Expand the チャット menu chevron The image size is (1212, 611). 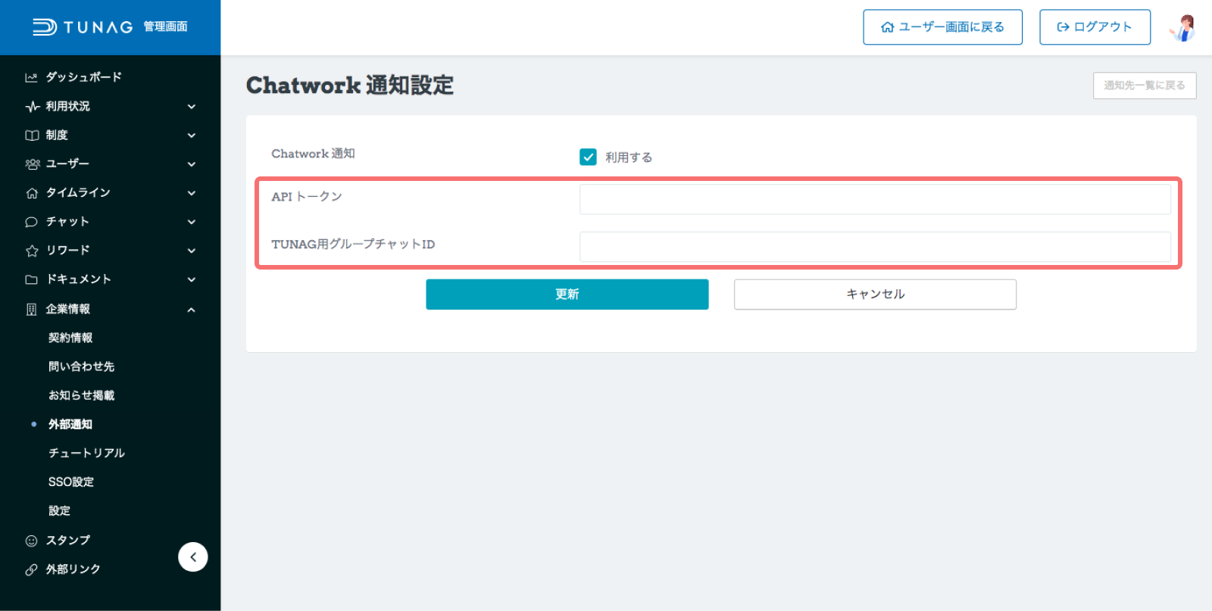(192, 222)
